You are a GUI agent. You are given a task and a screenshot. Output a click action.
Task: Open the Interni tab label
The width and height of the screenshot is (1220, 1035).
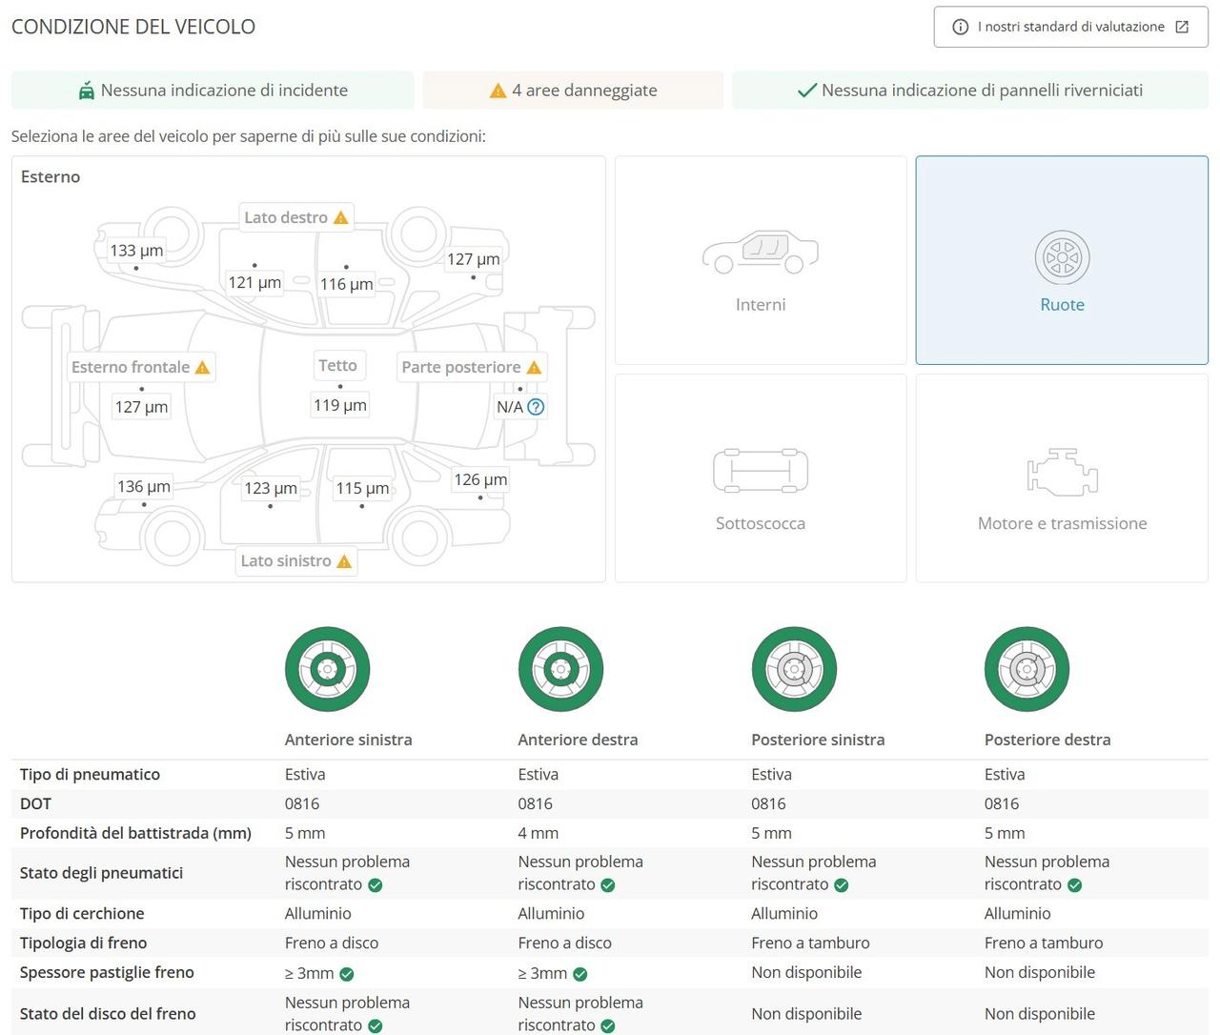point(761,305)
